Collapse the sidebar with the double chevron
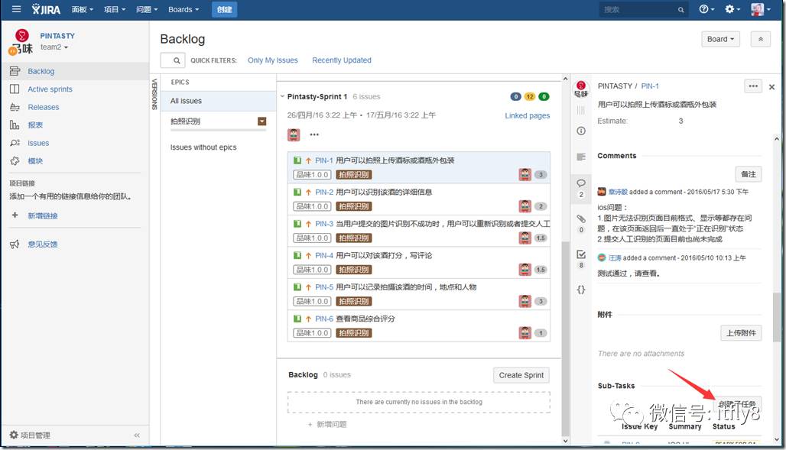786x450 pixels. [x=137, y=435]
